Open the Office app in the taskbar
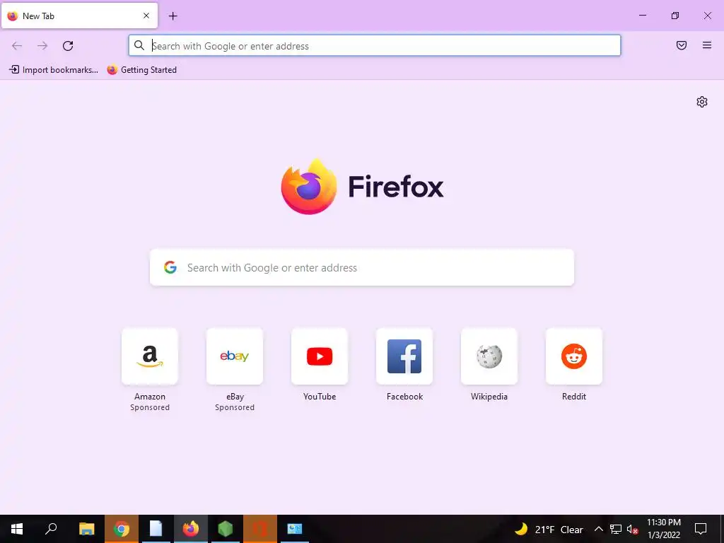The width and height of the screenshot is (724, 543). 260,529
